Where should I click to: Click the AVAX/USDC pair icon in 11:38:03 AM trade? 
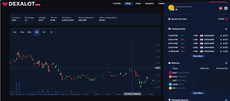(201, 51)
